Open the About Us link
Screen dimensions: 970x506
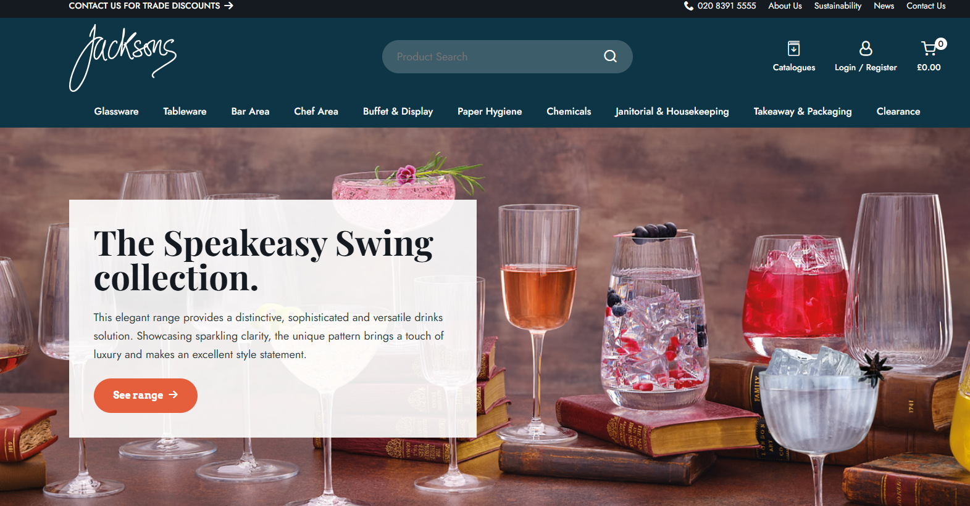785,6
